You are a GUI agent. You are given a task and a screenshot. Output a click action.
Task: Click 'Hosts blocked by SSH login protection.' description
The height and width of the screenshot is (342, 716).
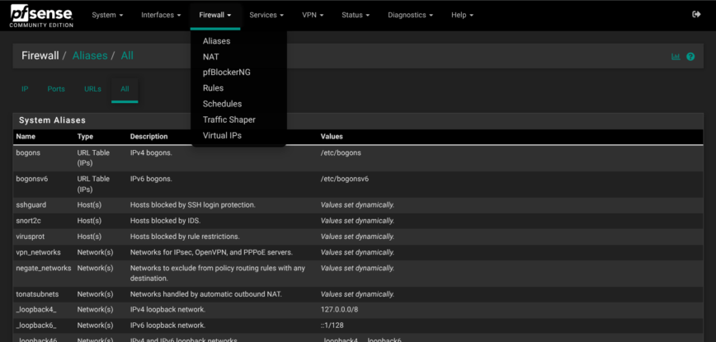(193, 205)
